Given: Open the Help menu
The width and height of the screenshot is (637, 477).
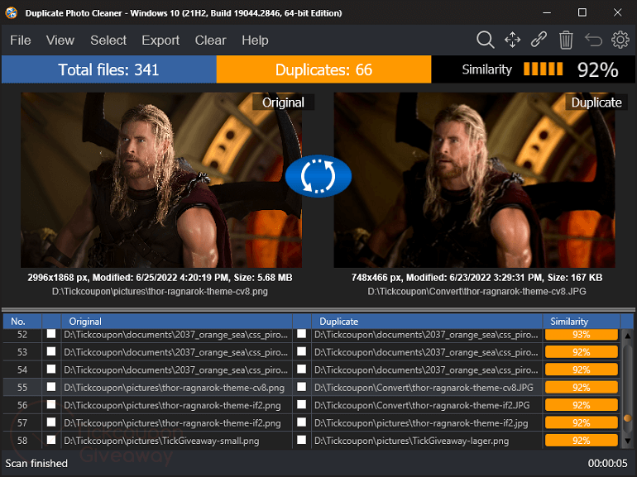Looking at the screenshot, I should (255, 41).
